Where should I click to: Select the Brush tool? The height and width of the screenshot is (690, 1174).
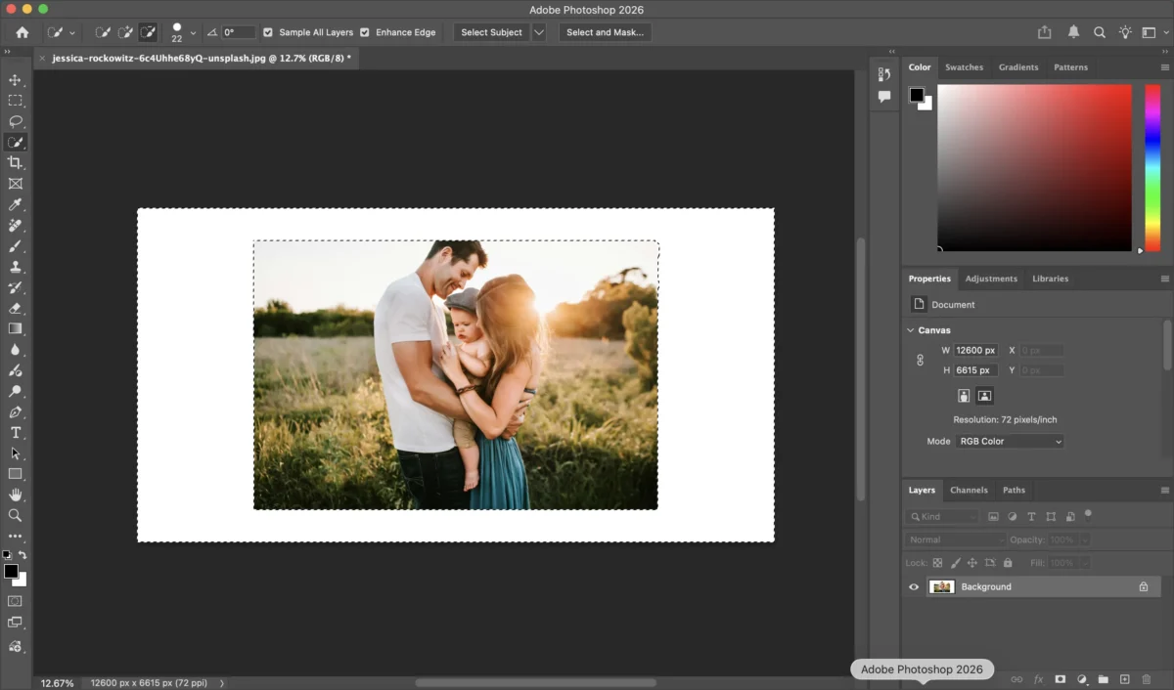click(x=15, y=245)
